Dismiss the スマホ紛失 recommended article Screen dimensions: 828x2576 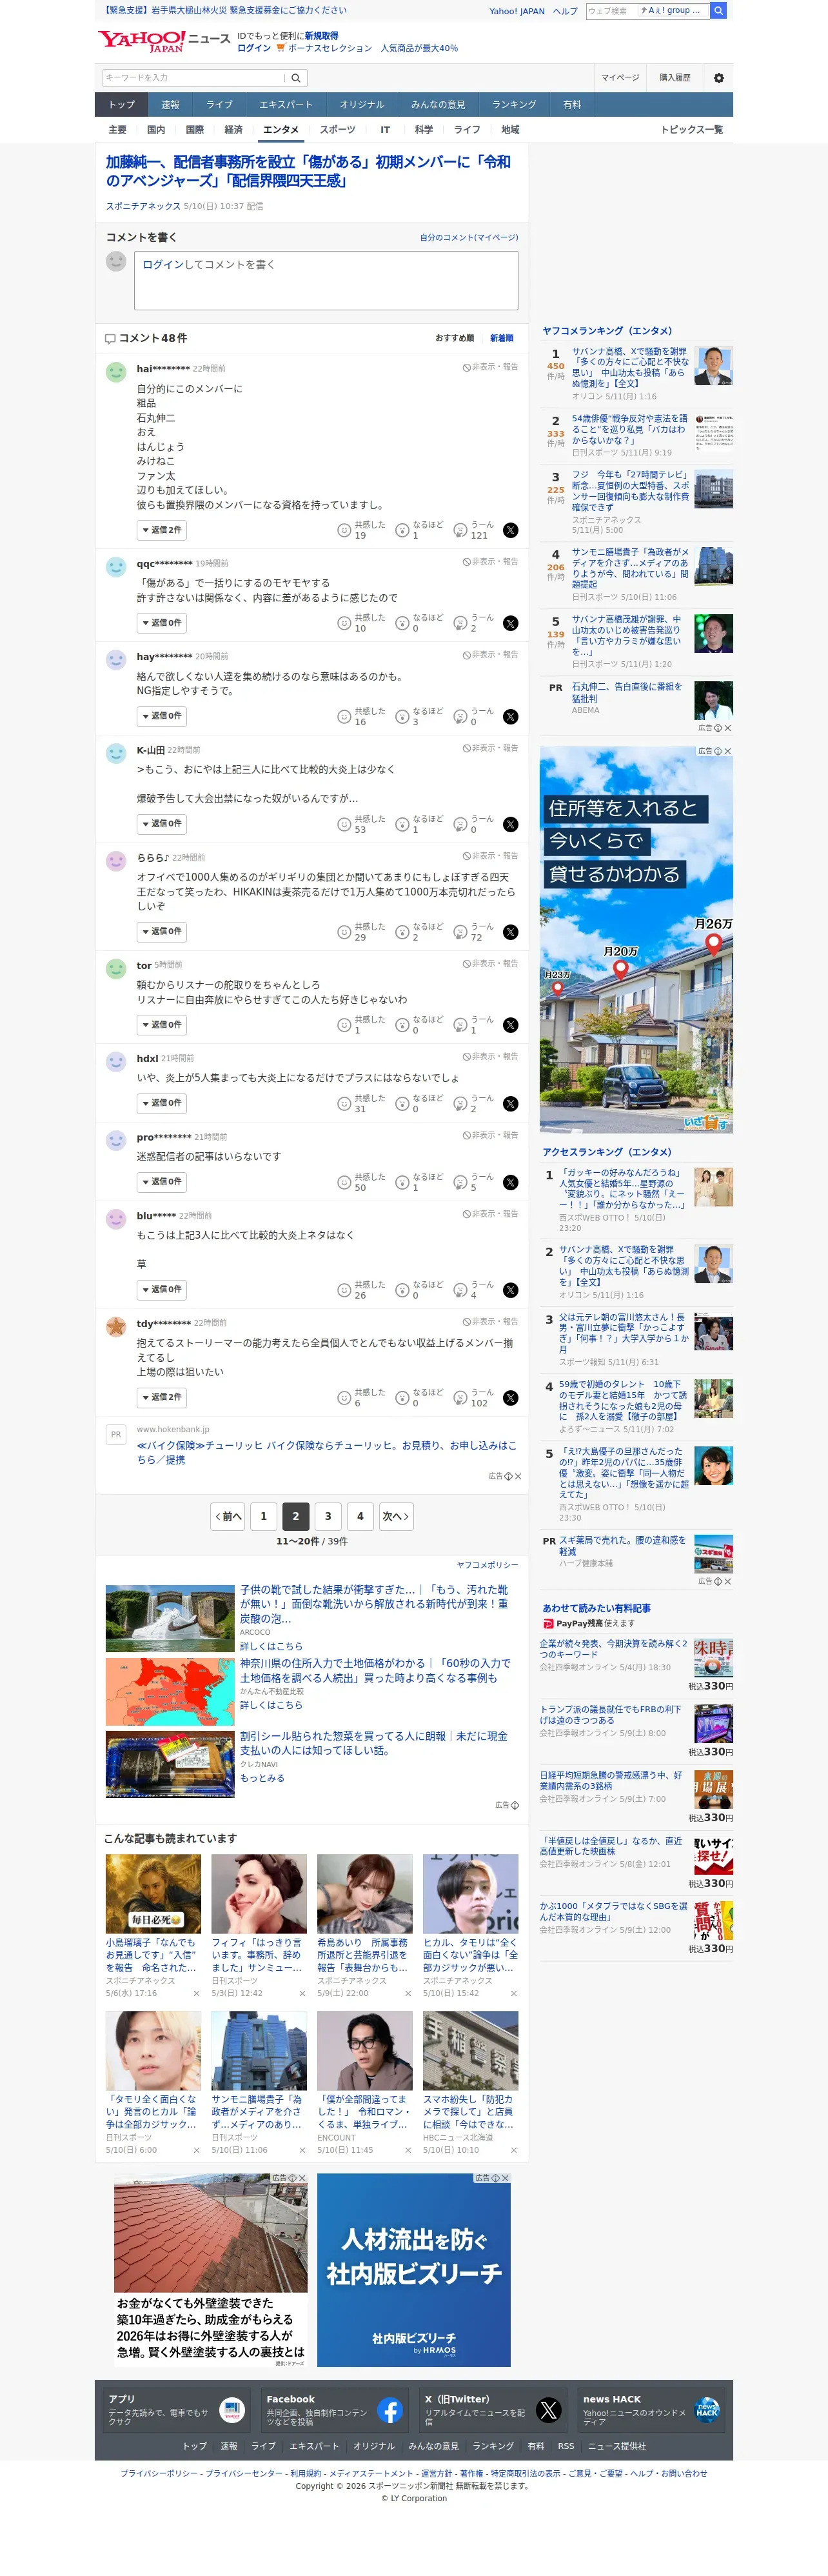[x=514, y=2151]
